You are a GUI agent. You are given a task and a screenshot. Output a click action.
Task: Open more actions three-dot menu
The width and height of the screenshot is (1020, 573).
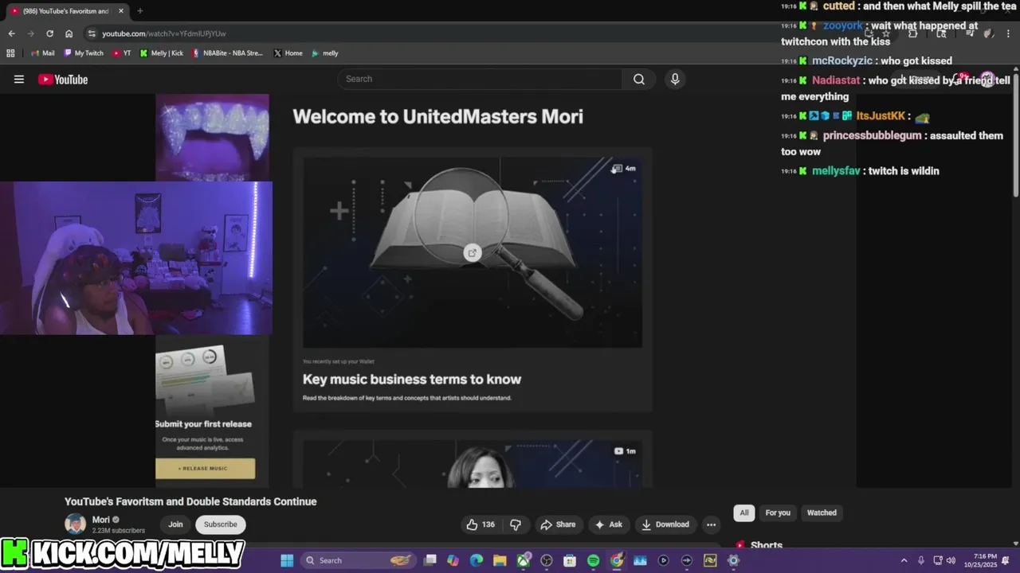pyautogui.click(x=711, y=524)
